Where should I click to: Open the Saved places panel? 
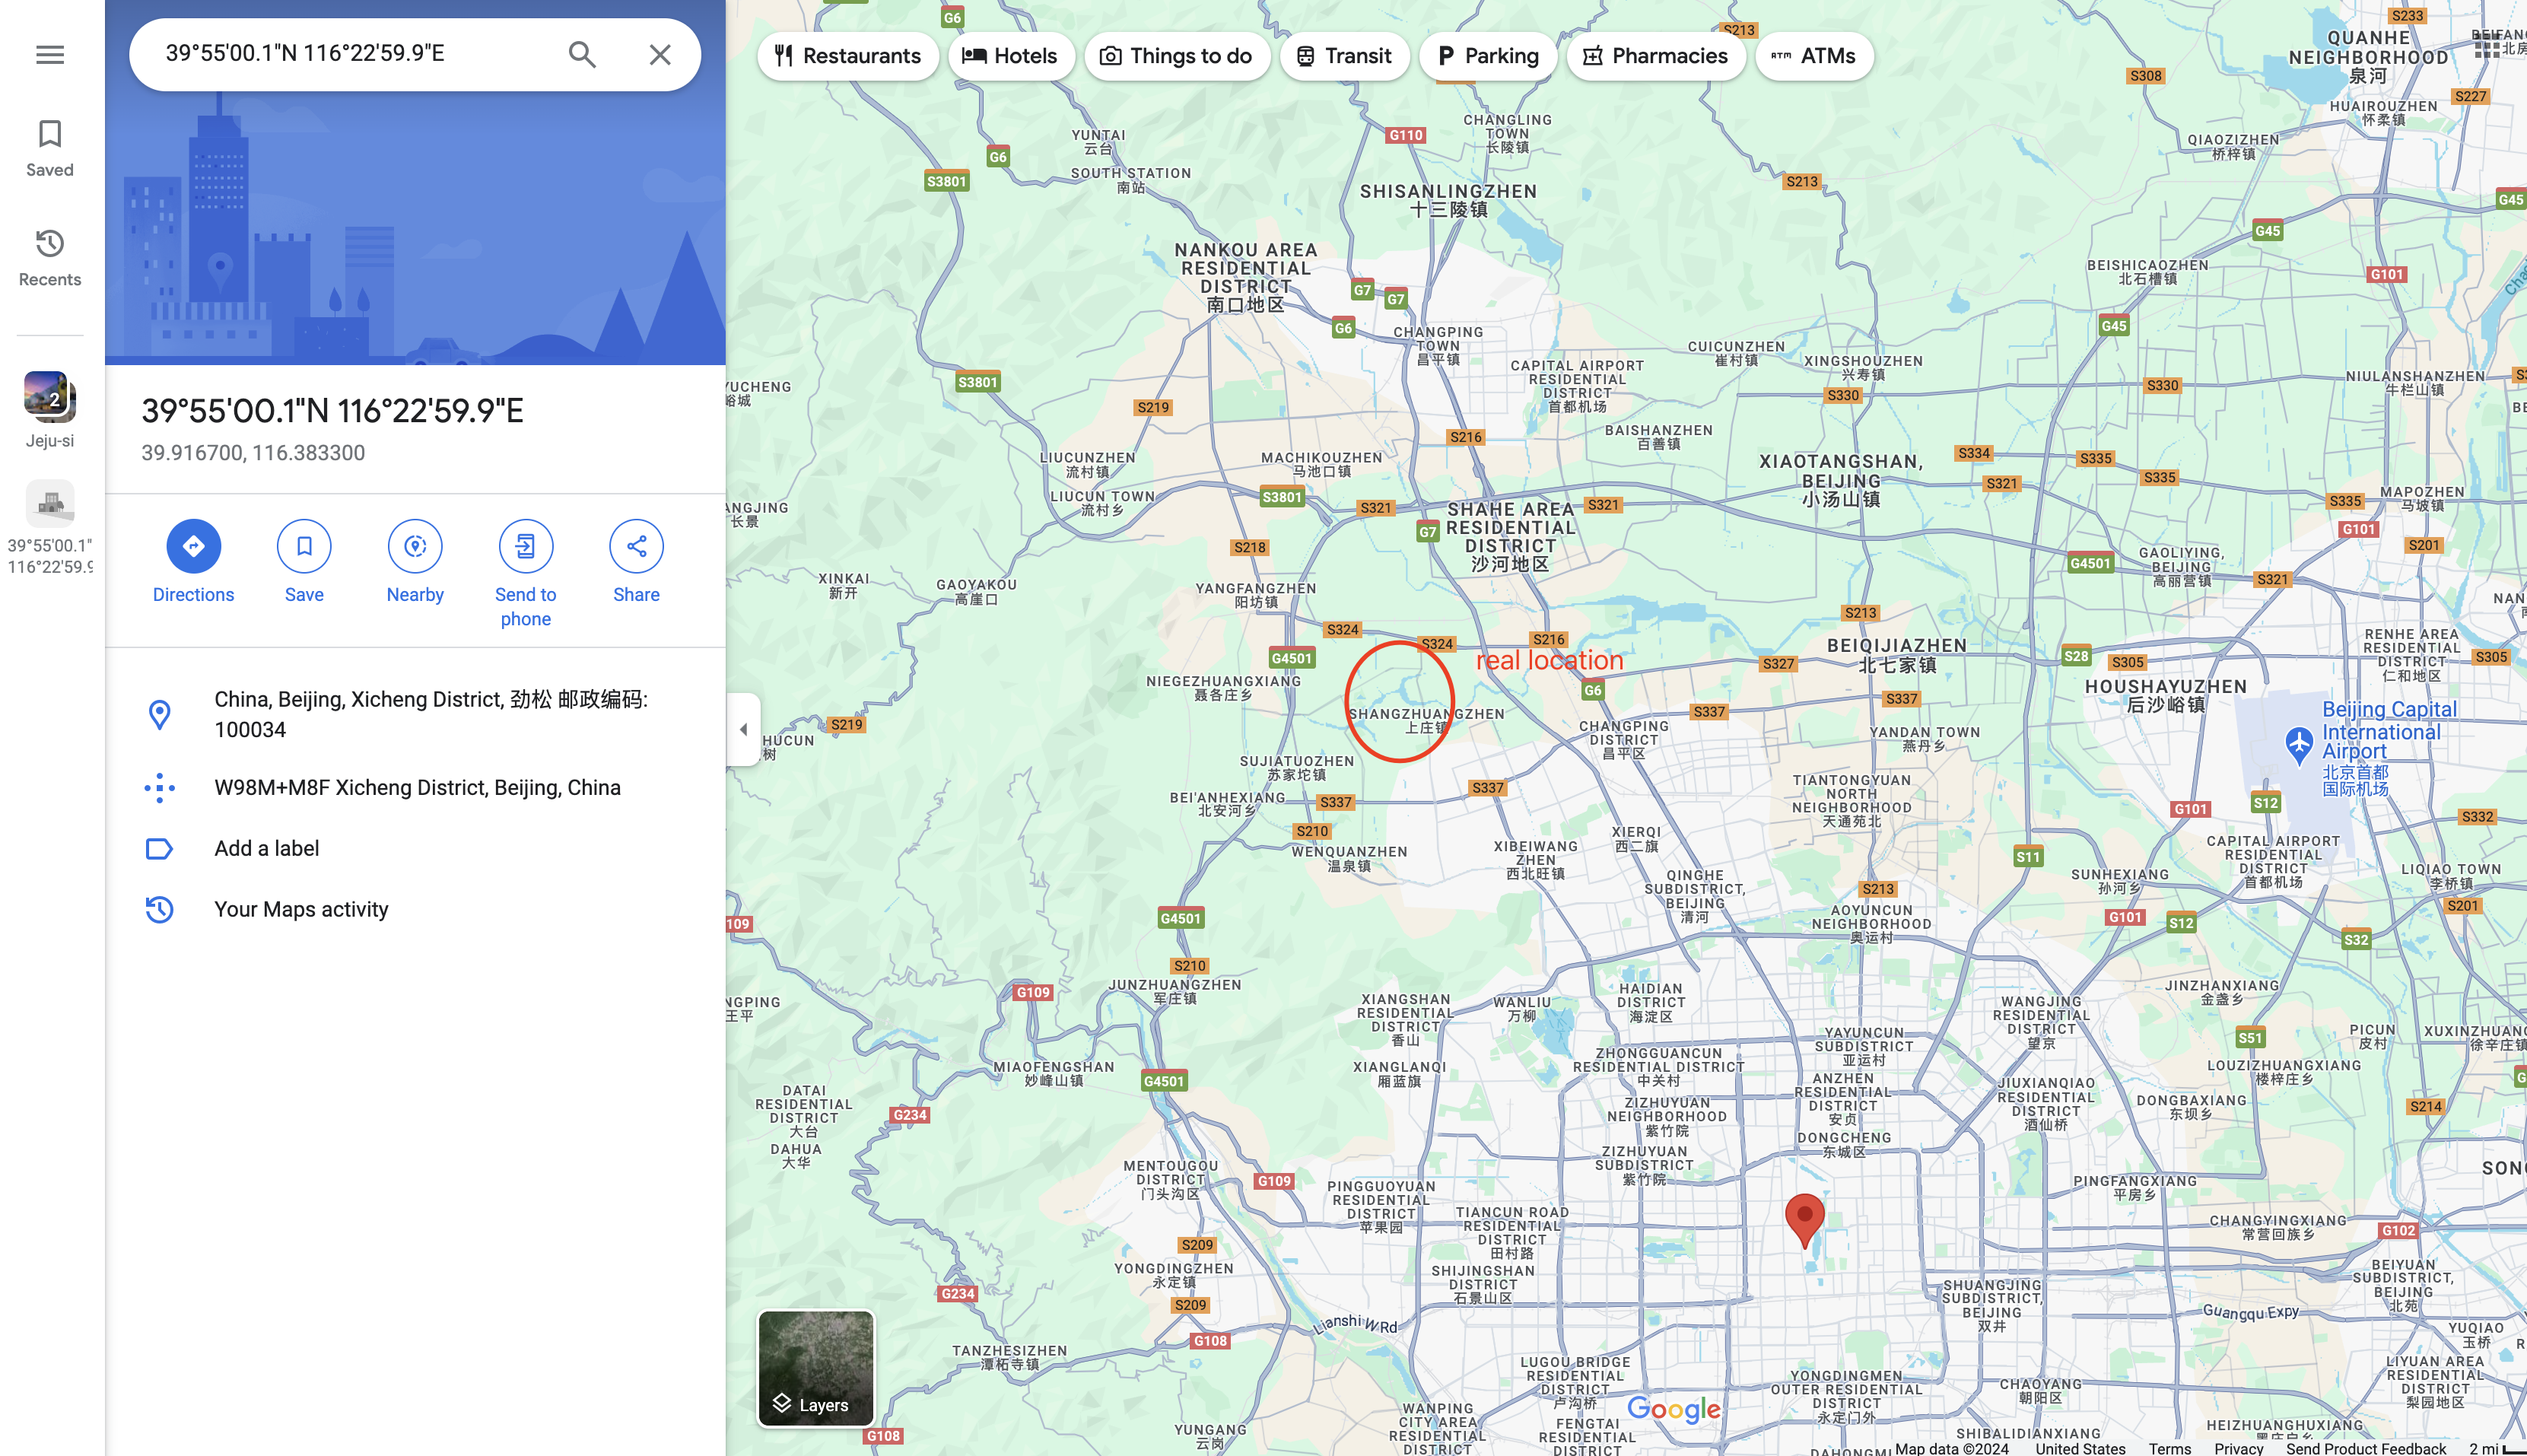point(50,148)
